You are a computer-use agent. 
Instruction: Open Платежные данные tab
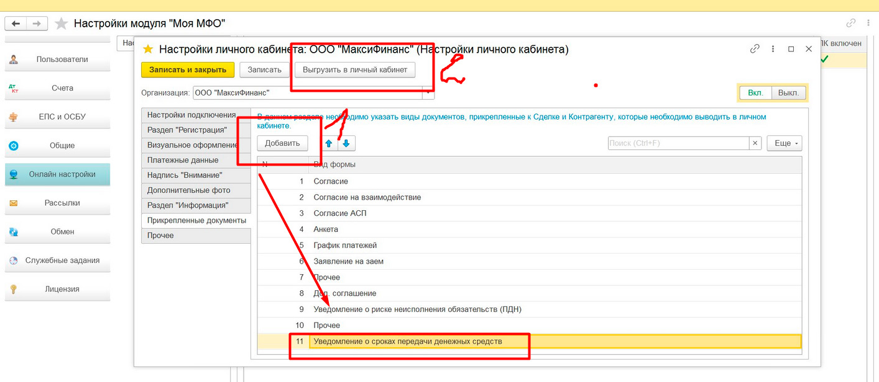pyautogui.click(x=196, y=160)
